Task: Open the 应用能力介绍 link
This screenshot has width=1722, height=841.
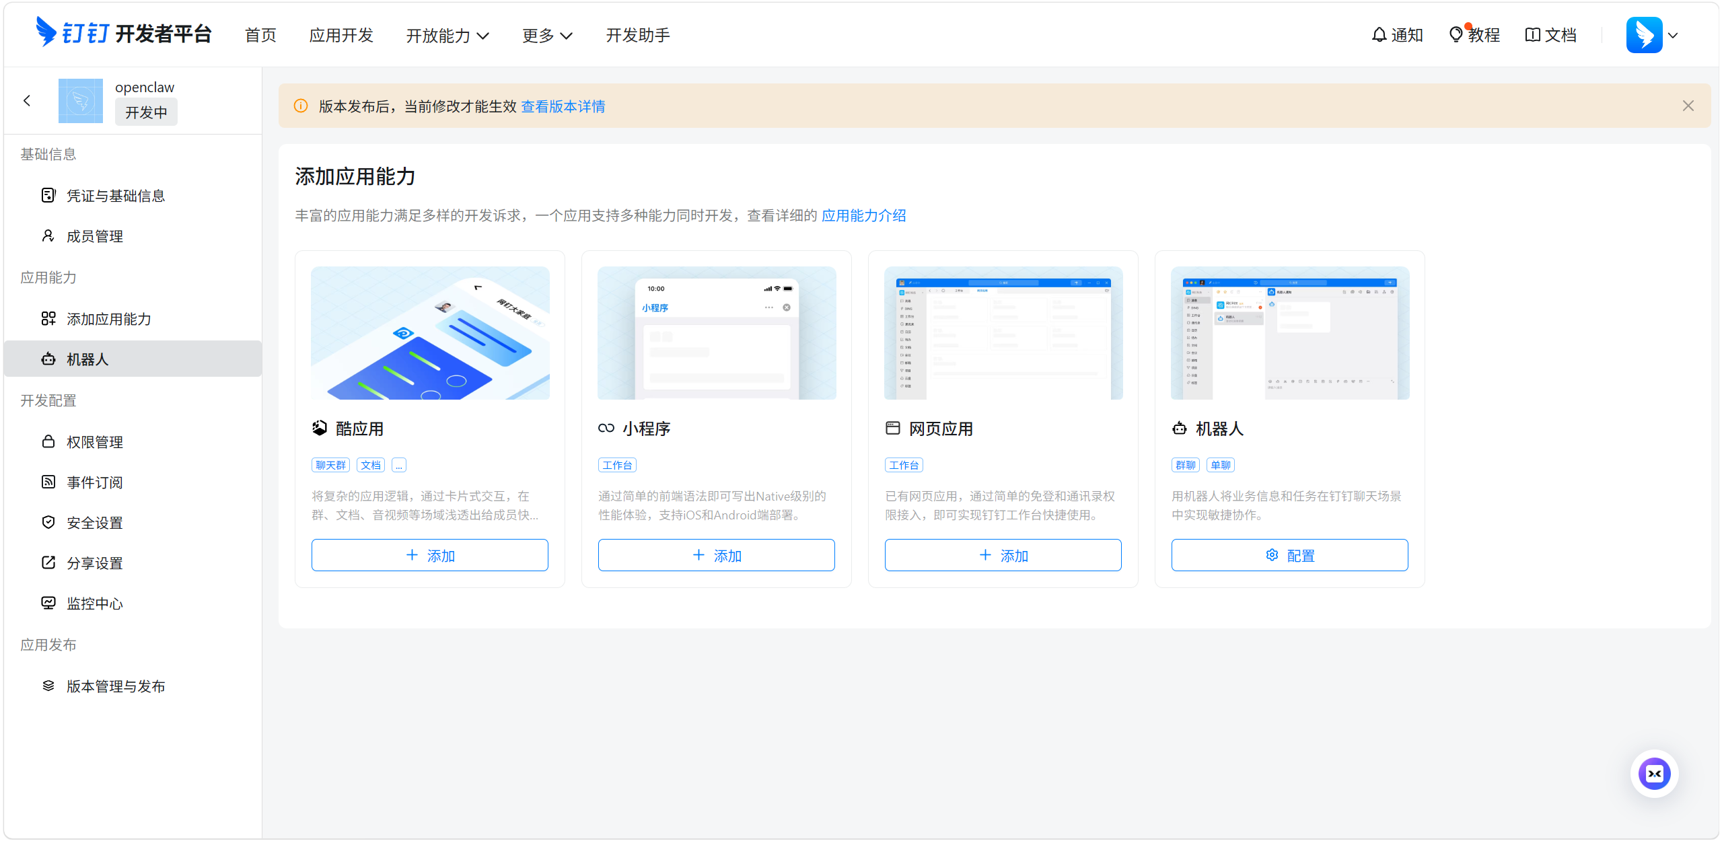Action: (x=863, y=215)
